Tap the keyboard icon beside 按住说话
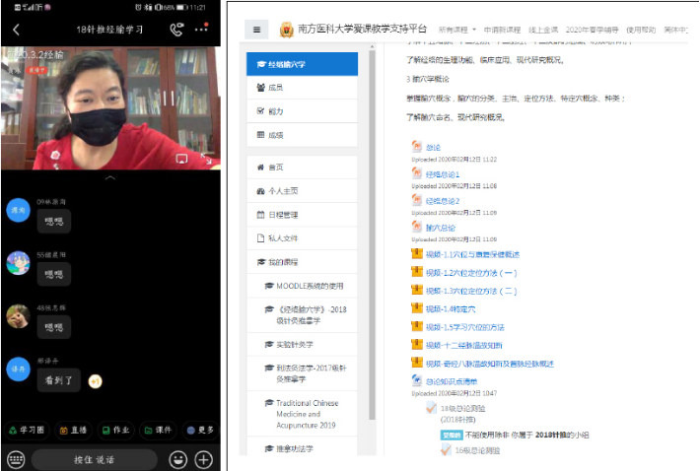Image resolution: width=700 pixels, height=471 pixels. 16,459
